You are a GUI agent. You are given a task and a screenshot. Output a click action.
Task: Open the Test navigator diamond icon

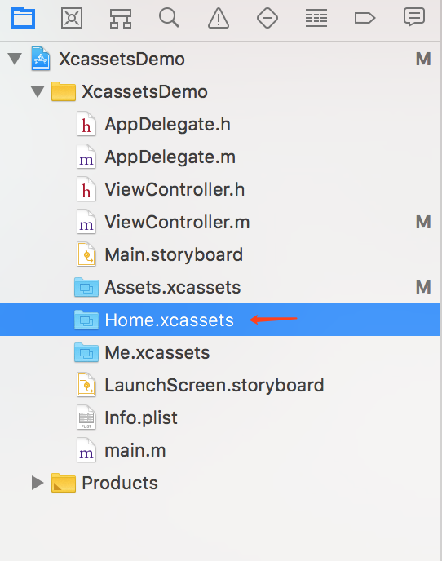click(267, 18)
